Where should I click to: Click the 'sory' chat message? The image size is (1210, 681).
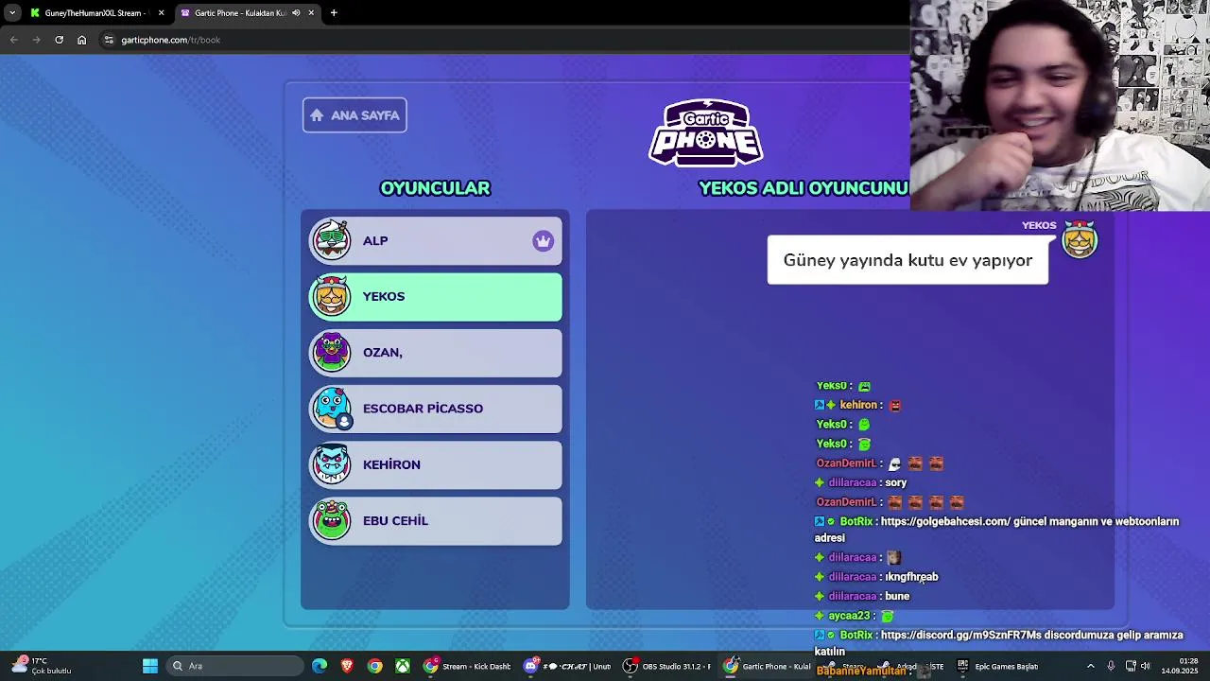tap(896, 482)
